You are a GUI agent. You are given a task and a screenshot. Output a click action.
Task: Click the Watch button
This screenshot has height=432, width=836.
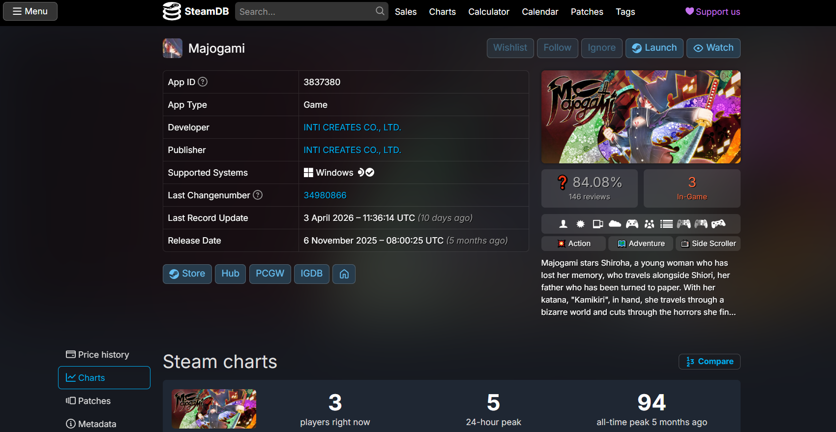(x=714, y=48)
